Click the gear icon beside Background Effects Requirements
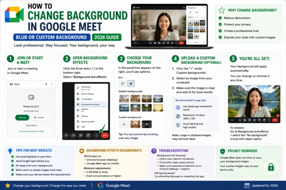Viewport: 286px width, 190px height. click(82, 151)
